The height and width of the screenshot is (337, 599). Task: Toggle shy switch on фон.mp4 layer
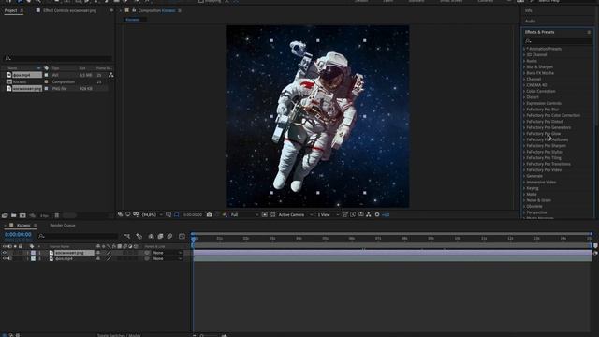[98, 258]
